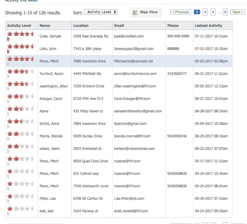This screenshot has height=224, width=247.
Task: Click the email jose@corefact.com
Action: 129,36
